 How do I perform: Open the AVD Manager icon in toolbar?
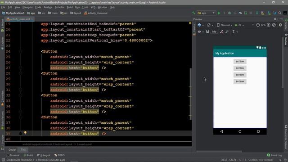pos(263,13)
